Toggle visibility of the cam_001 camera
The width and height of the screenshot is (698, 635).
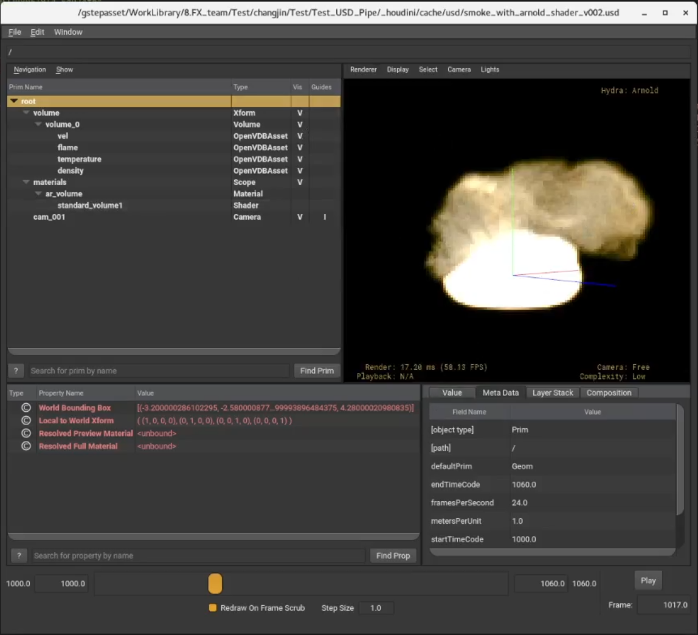tap(299, 217)
